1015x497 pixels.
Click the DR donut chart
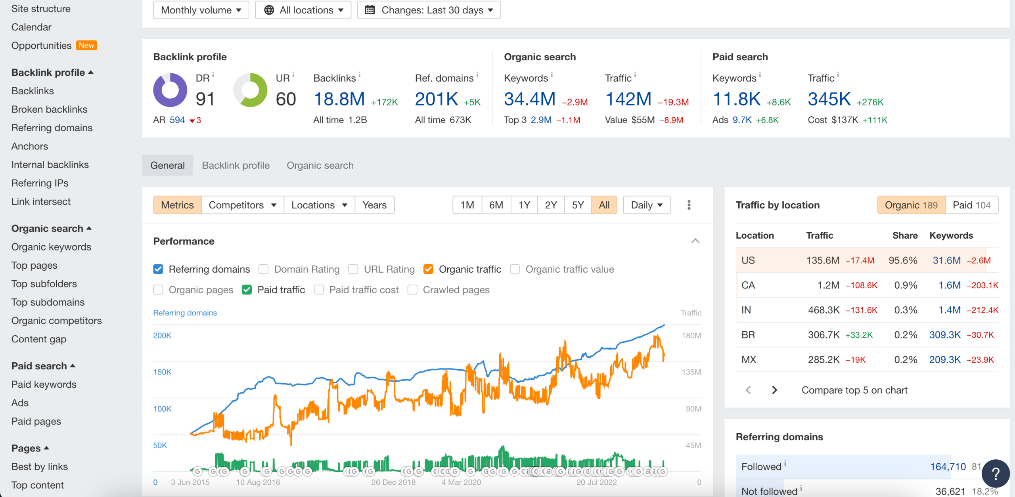170,90
